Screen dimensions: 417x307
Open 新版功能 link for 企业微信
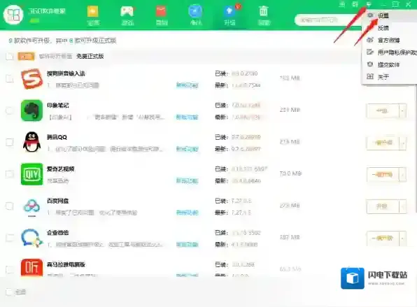click(188, 244)
